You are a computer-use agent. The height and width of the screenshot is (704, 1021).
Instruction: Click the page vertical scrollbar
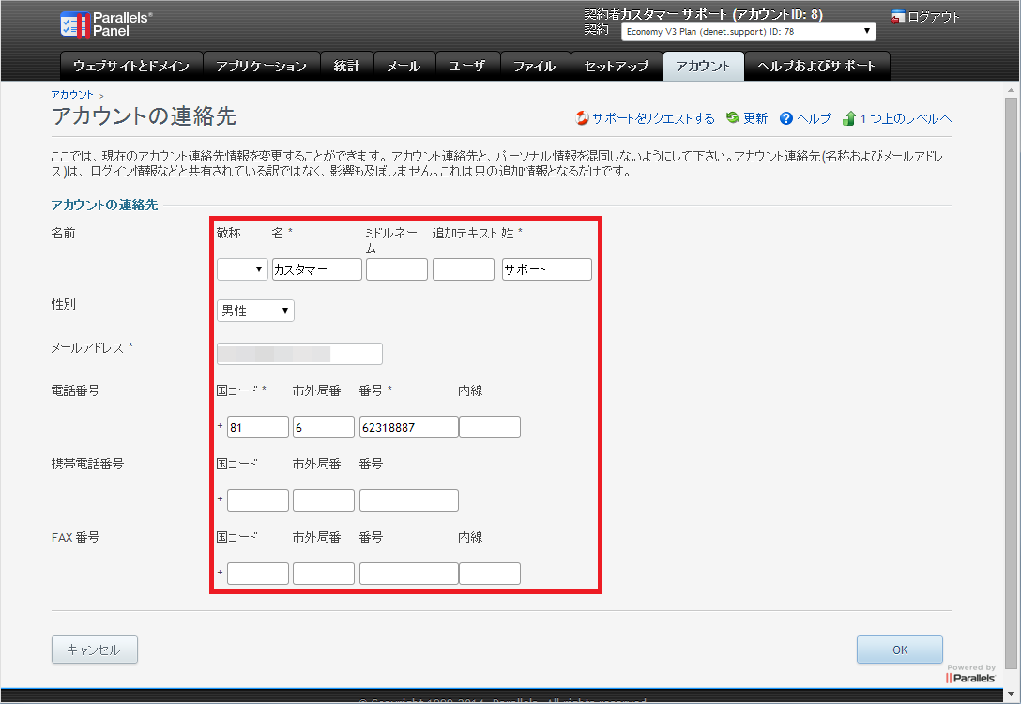point(1011,383)
